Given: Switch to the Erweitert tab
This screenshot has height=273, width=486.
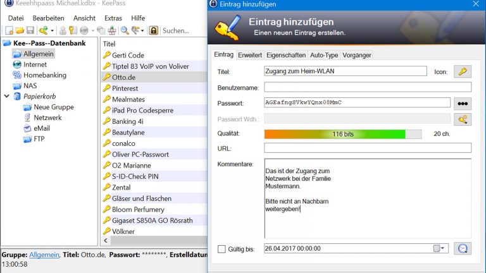Looking at the screenshot, I should click(x=250, y=55).
